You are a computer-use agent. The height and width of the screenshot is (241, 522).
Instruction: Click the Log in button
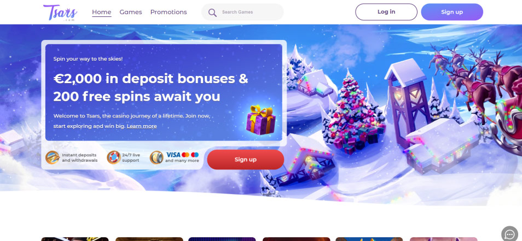386,12
